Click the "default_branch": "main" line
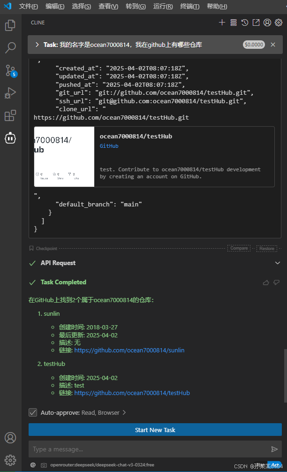Screen dimensions: 287x472 [x=98, y=204]
